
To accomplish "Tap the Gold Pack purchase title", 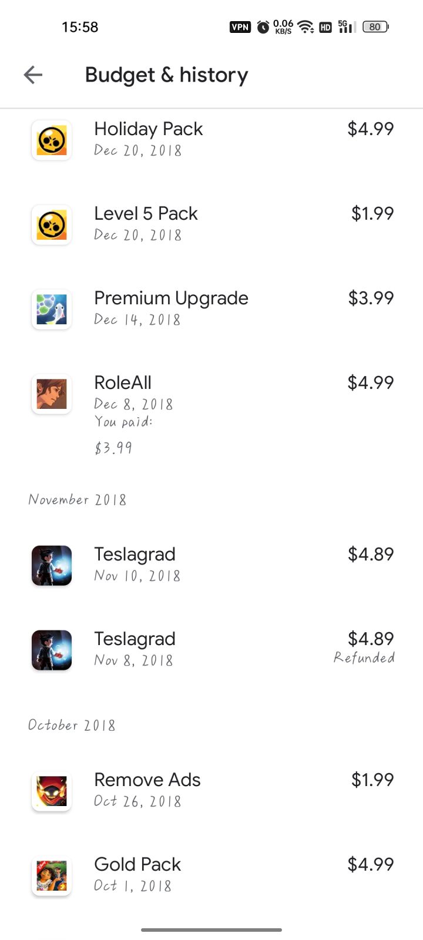I will coord(137,865).
